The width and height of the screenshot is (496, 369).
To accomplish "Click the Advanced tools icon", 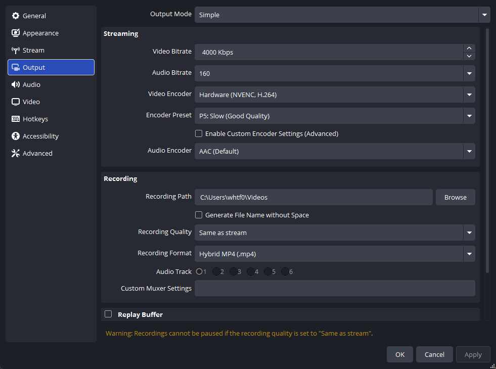I will (16, 154).
